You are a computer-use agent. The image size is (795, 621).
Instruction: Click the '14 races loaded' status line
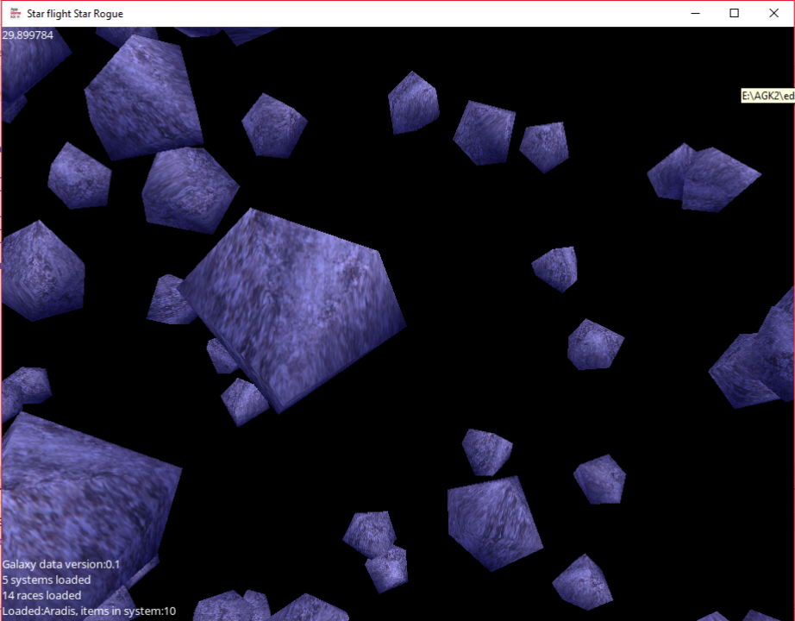point(41,595)
